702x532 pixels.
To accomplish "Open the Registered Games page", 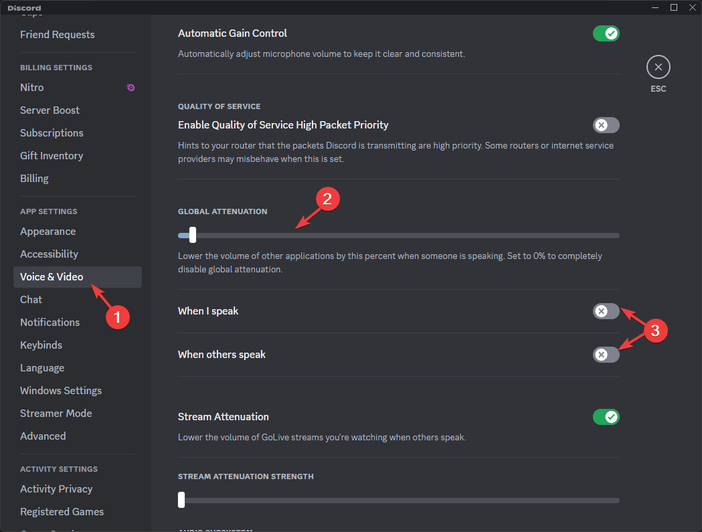I will [x=62, y=511].
